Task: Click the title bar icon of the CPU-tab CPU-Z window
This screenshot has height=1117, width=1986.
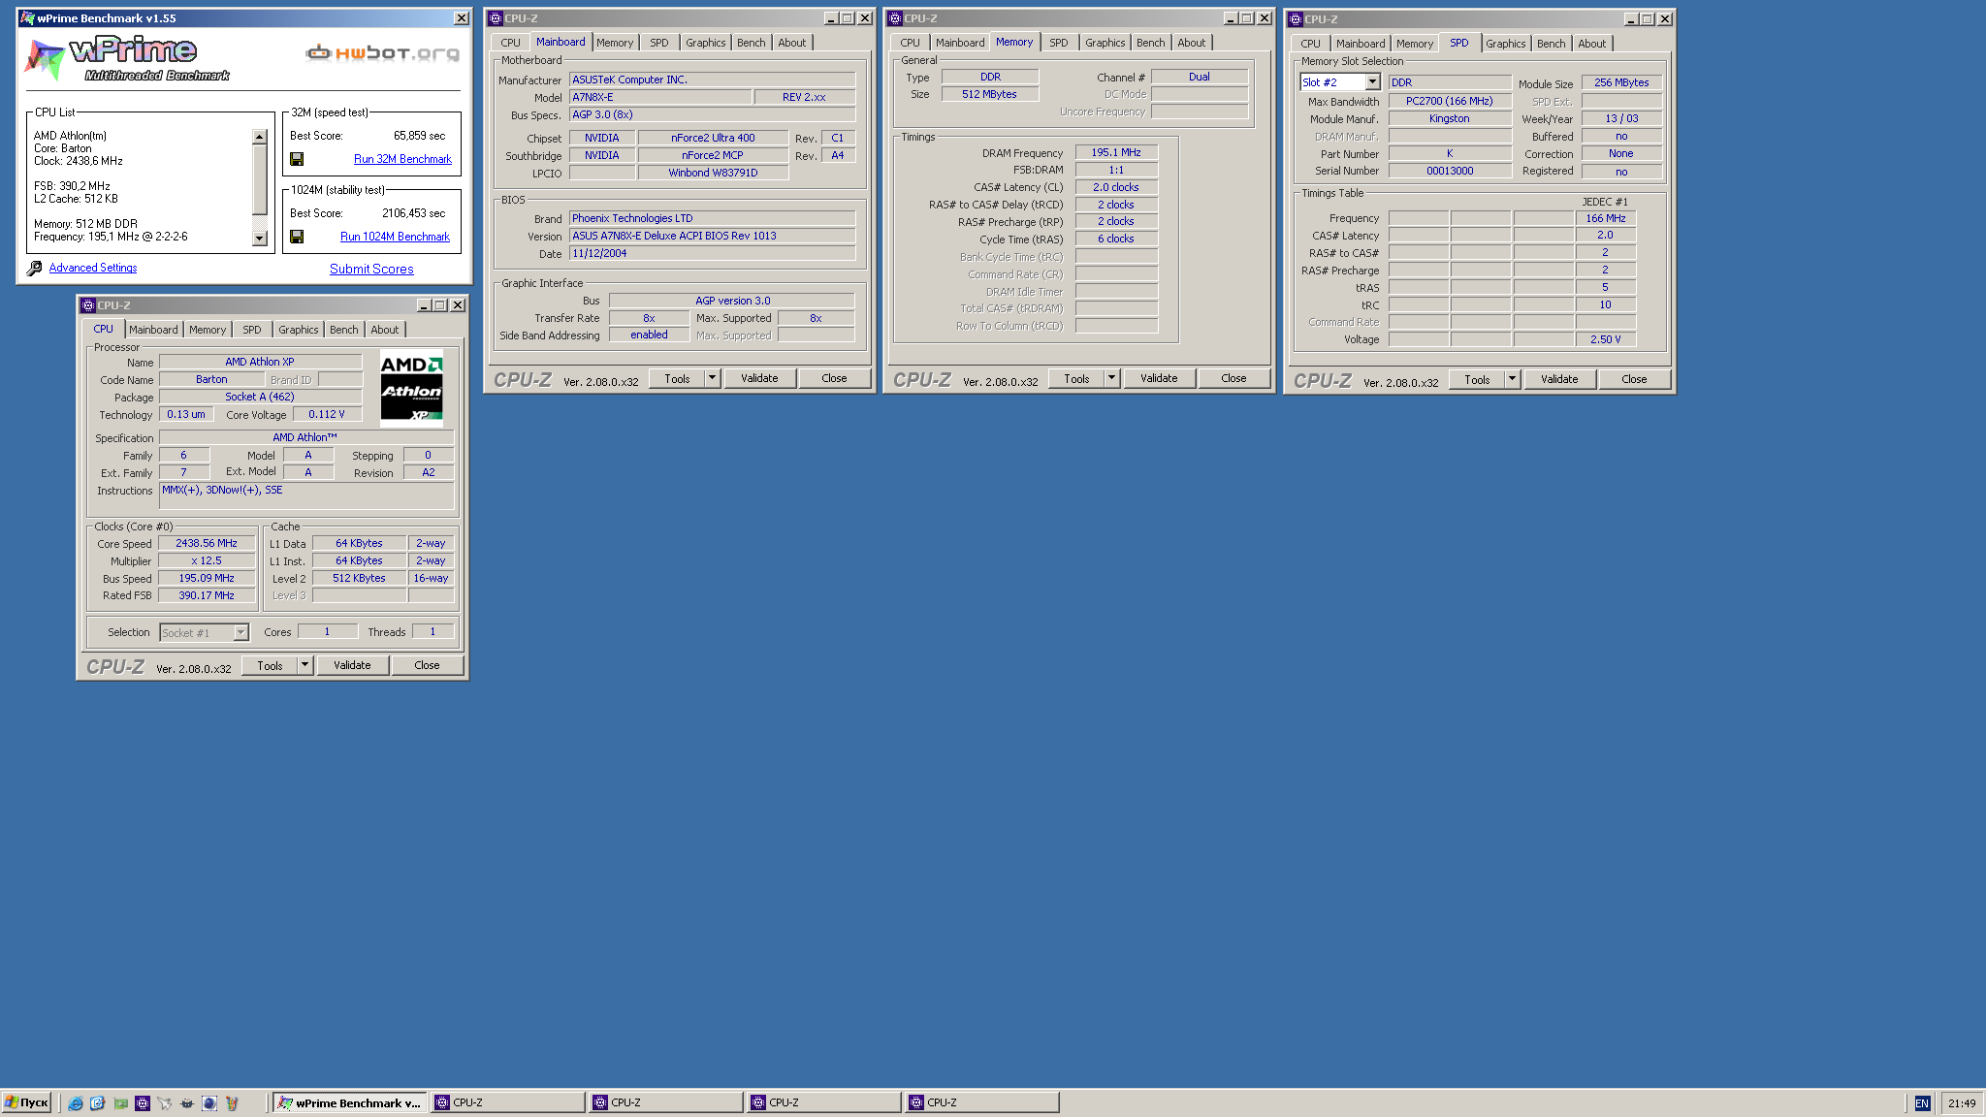Action: (x=88, y=305)
